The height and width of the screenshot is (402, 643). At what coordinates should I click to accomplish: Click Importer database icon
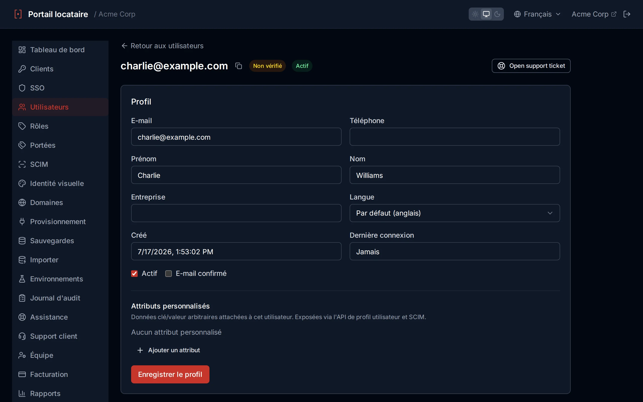click(22, 260)
